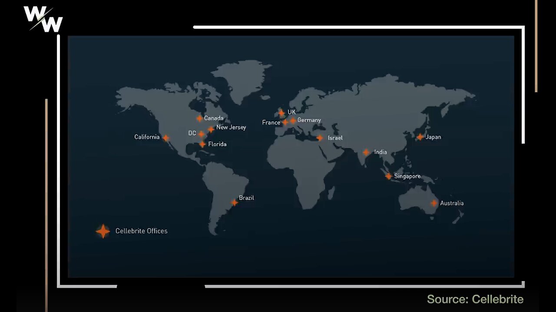Image resolution: width=556 pixels, height=312 pixels.
Task: Click the Brazil office marker
Action: 234,202
